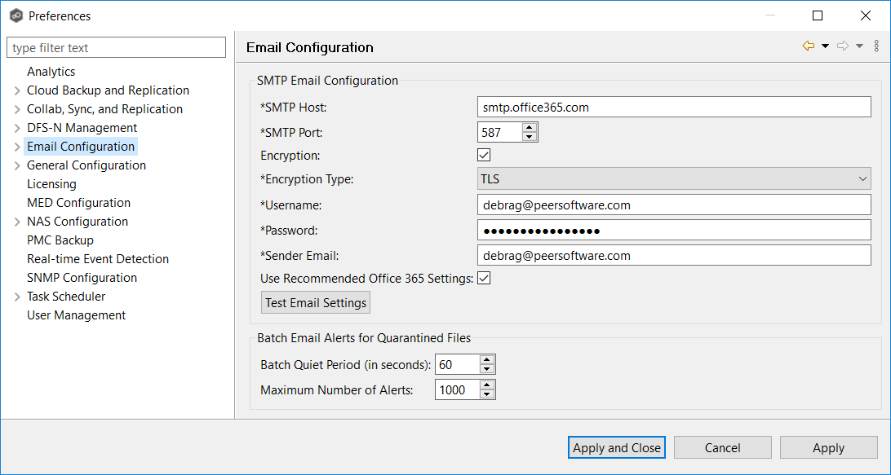Viewport: 891px width, 475px height.
Task: Click the Test Email Settings button
Action: pos(316,303)
